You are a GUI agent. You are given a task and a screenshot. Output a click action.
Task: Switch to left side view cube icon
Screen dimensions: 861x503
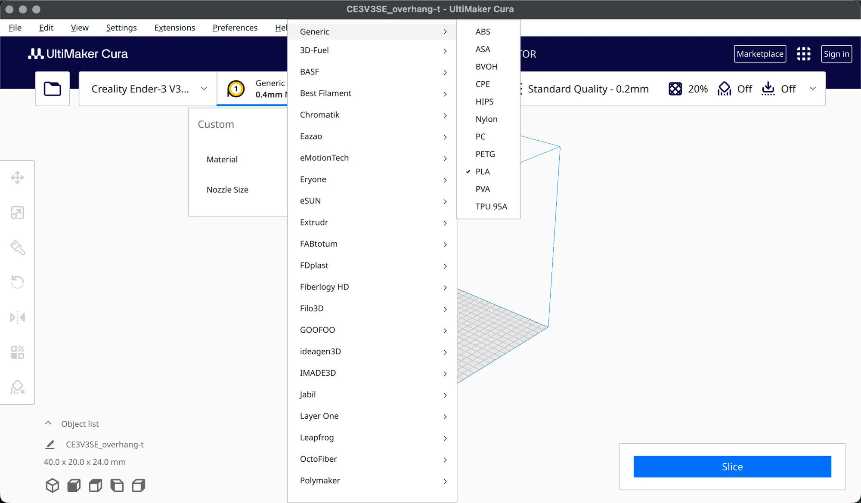tap(117, 485)
